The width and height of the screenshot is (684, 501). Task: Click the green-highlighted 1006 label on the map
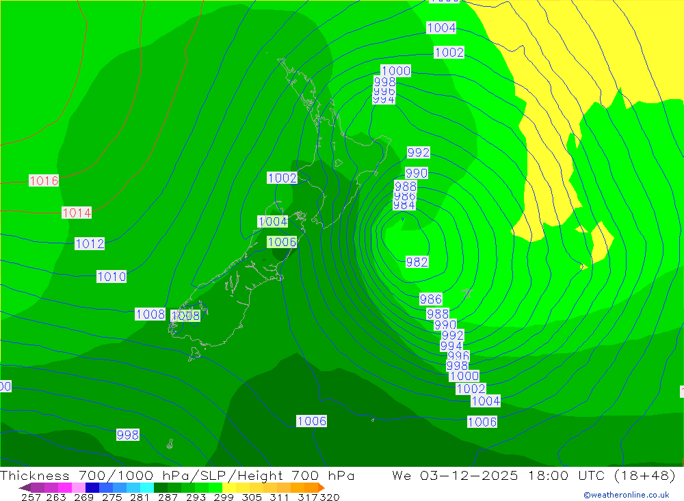(282, 242)
